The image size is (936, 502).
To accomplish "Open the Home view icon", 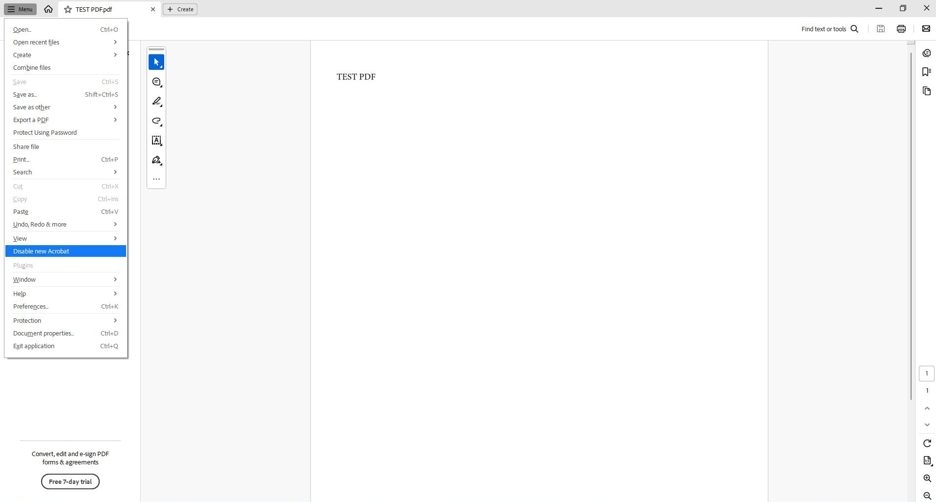I will 48,9.
